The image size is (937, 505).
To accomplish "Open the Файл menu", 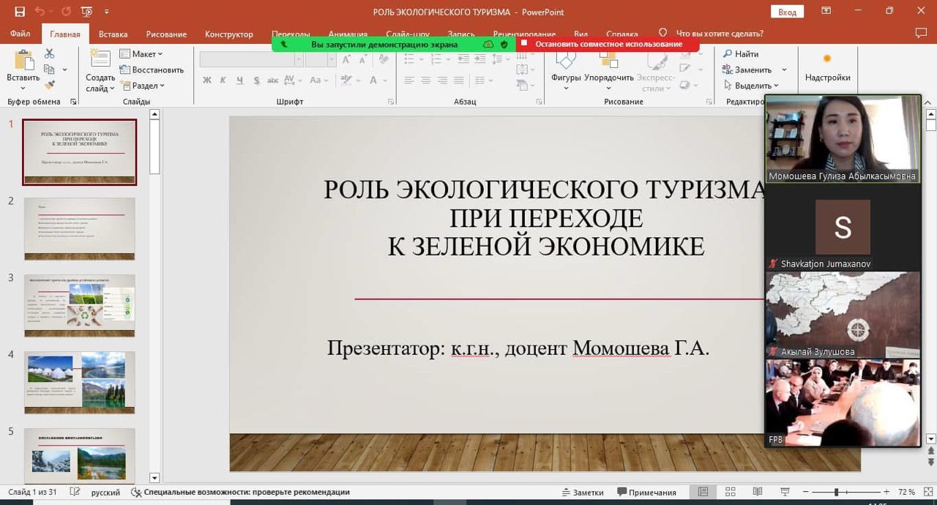I will tap(20, 34).
